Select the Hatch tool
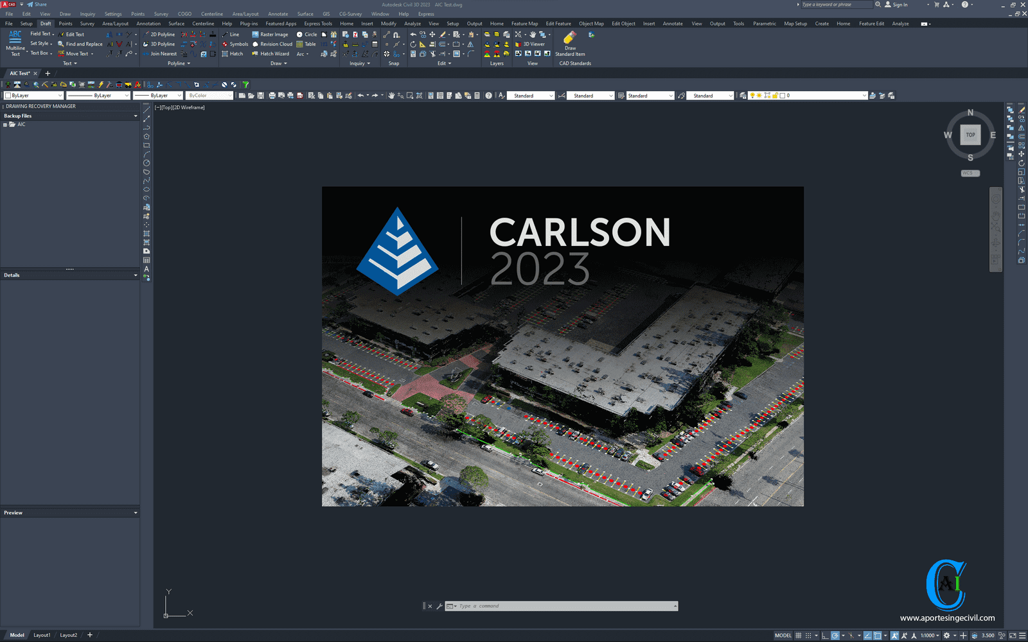This screenshot has width=1028, height=642. pyautogui.click(x=233, y=54)
